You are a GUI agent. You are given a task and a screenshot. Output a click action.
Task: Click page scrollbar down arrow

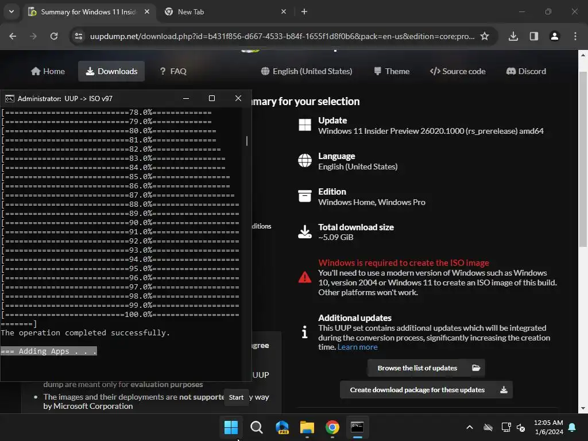tap(583, 408)
